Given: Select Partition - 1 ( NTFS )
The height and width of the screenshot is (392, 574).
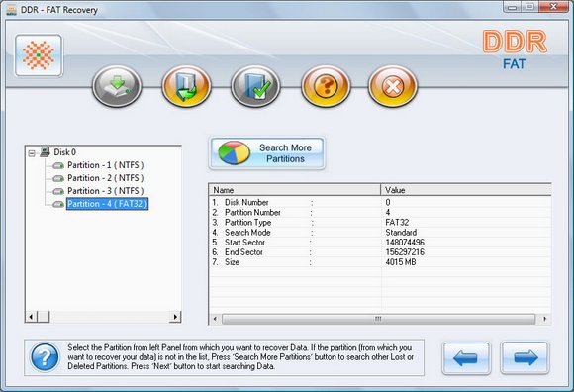Looking at the screenshot, I should pyautogui.click(x=106, y=165).
